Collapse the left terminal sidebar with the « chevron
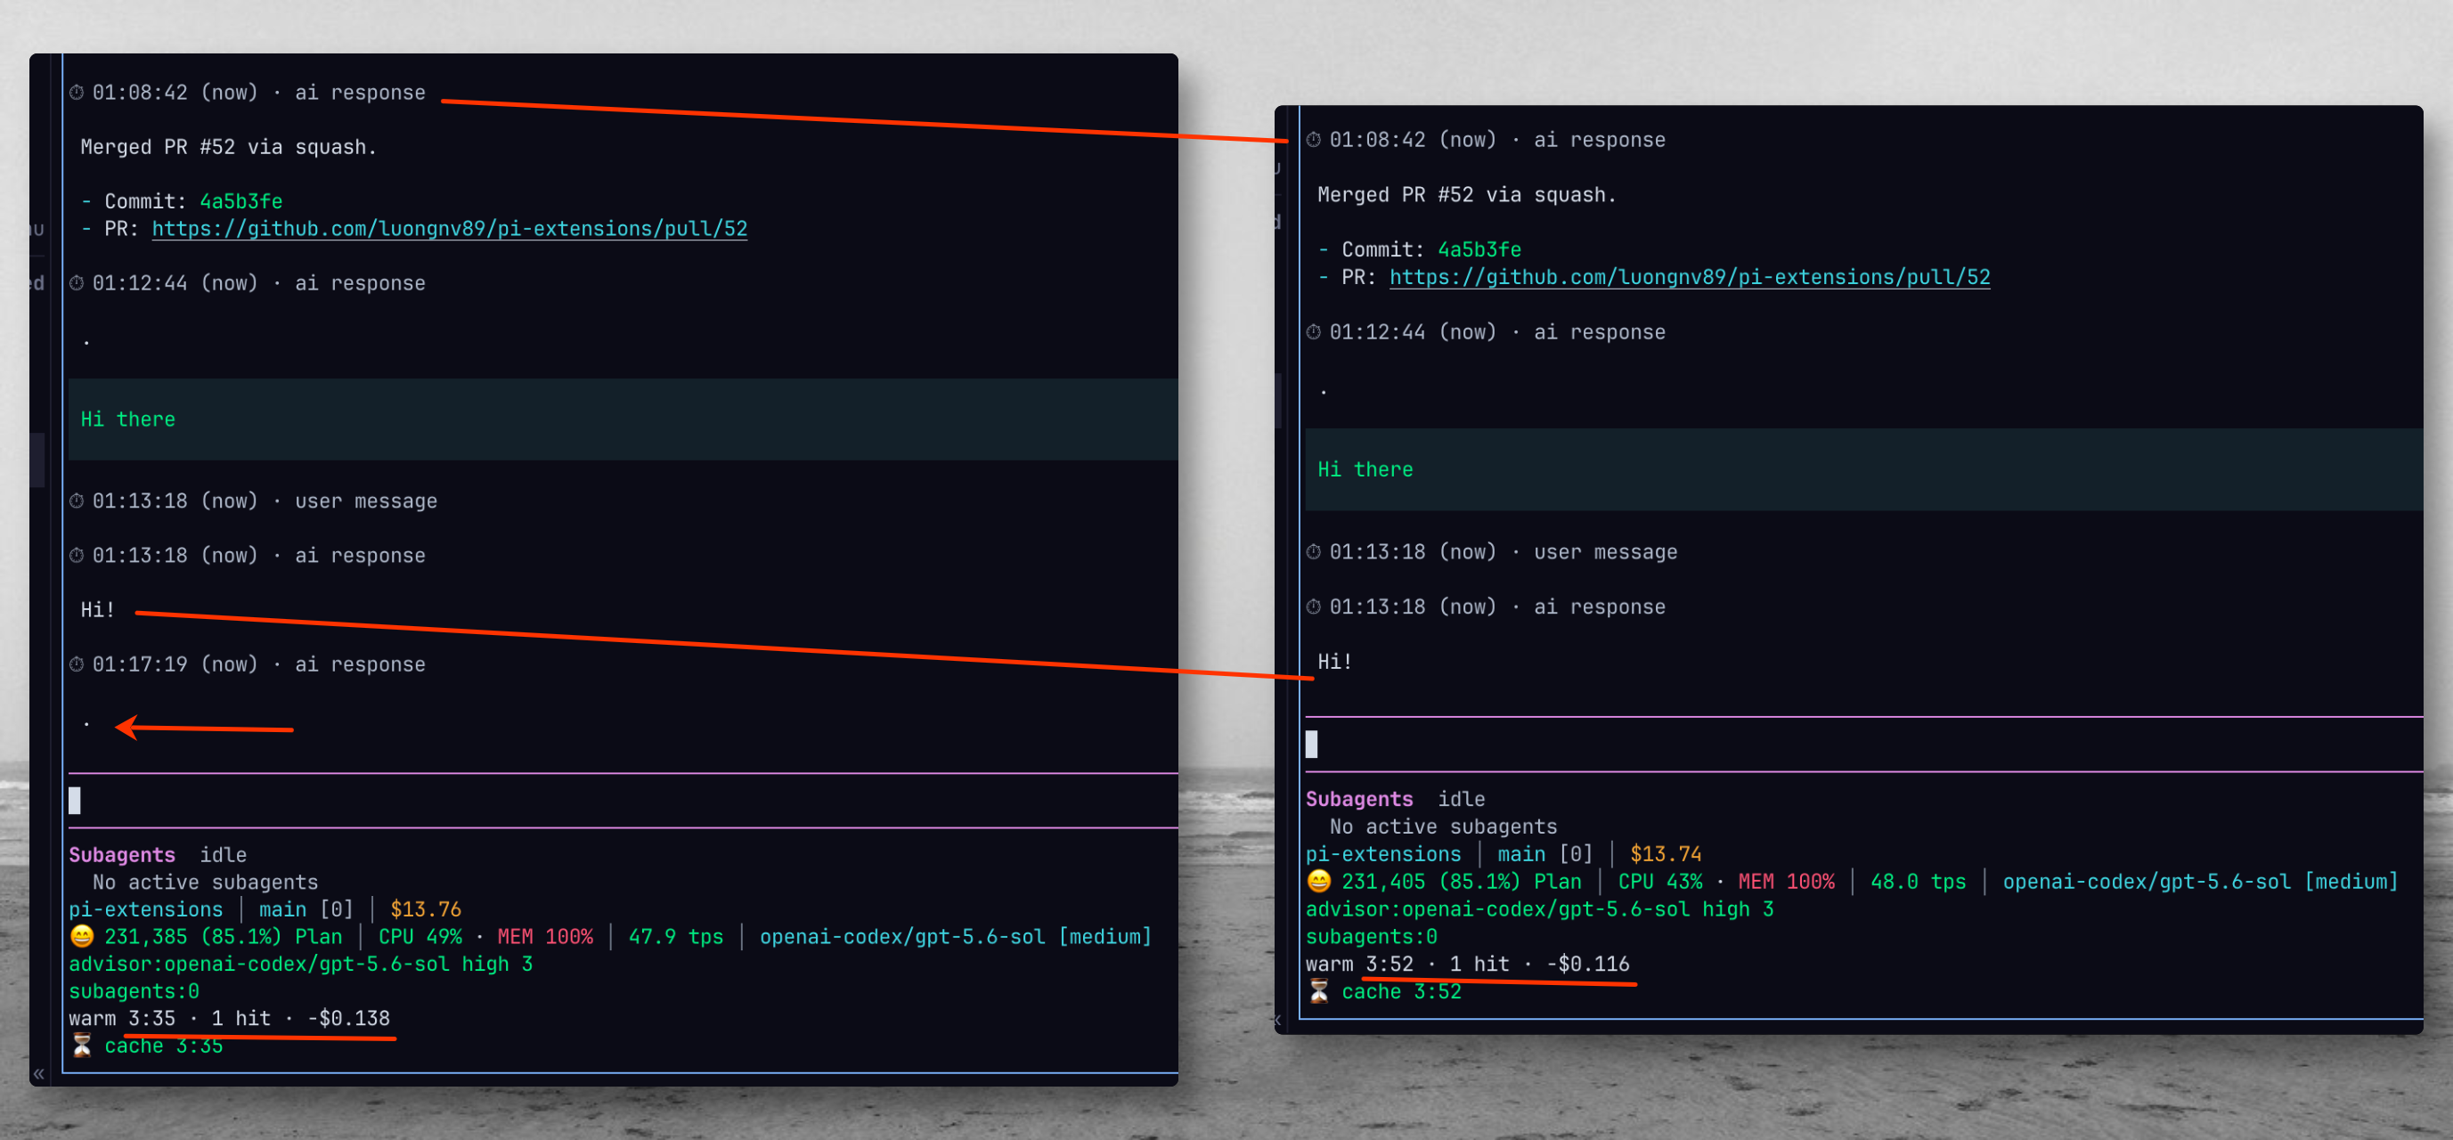This screenshot has height=1140, width=2453. [39, 1073]
